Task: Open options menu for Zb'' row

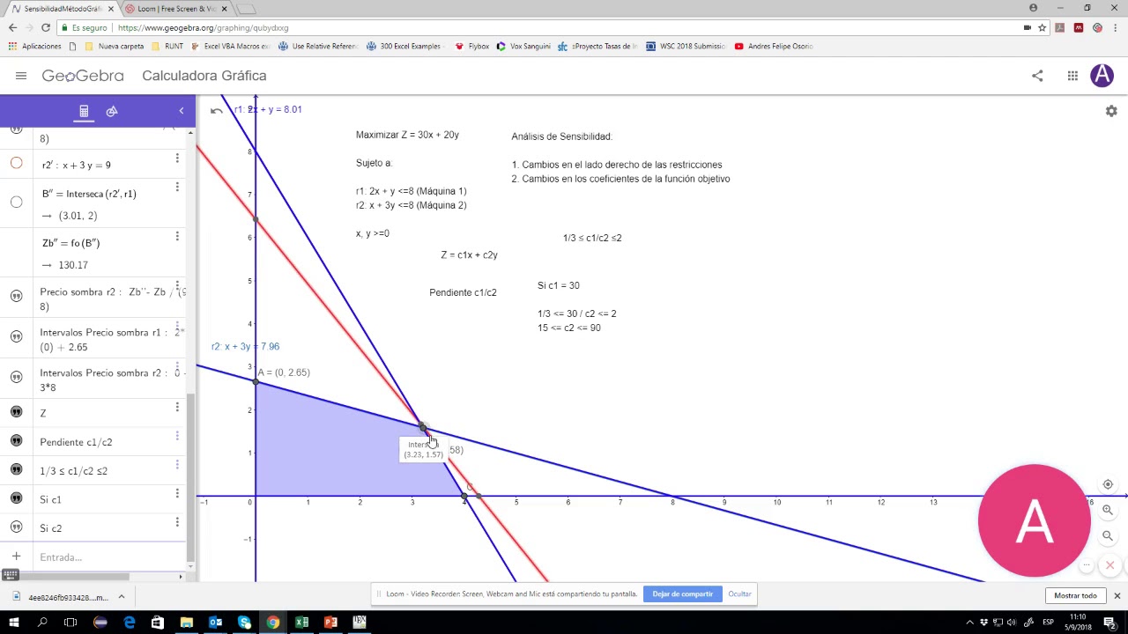Action: pyautogui.click(x=177, y=236)
